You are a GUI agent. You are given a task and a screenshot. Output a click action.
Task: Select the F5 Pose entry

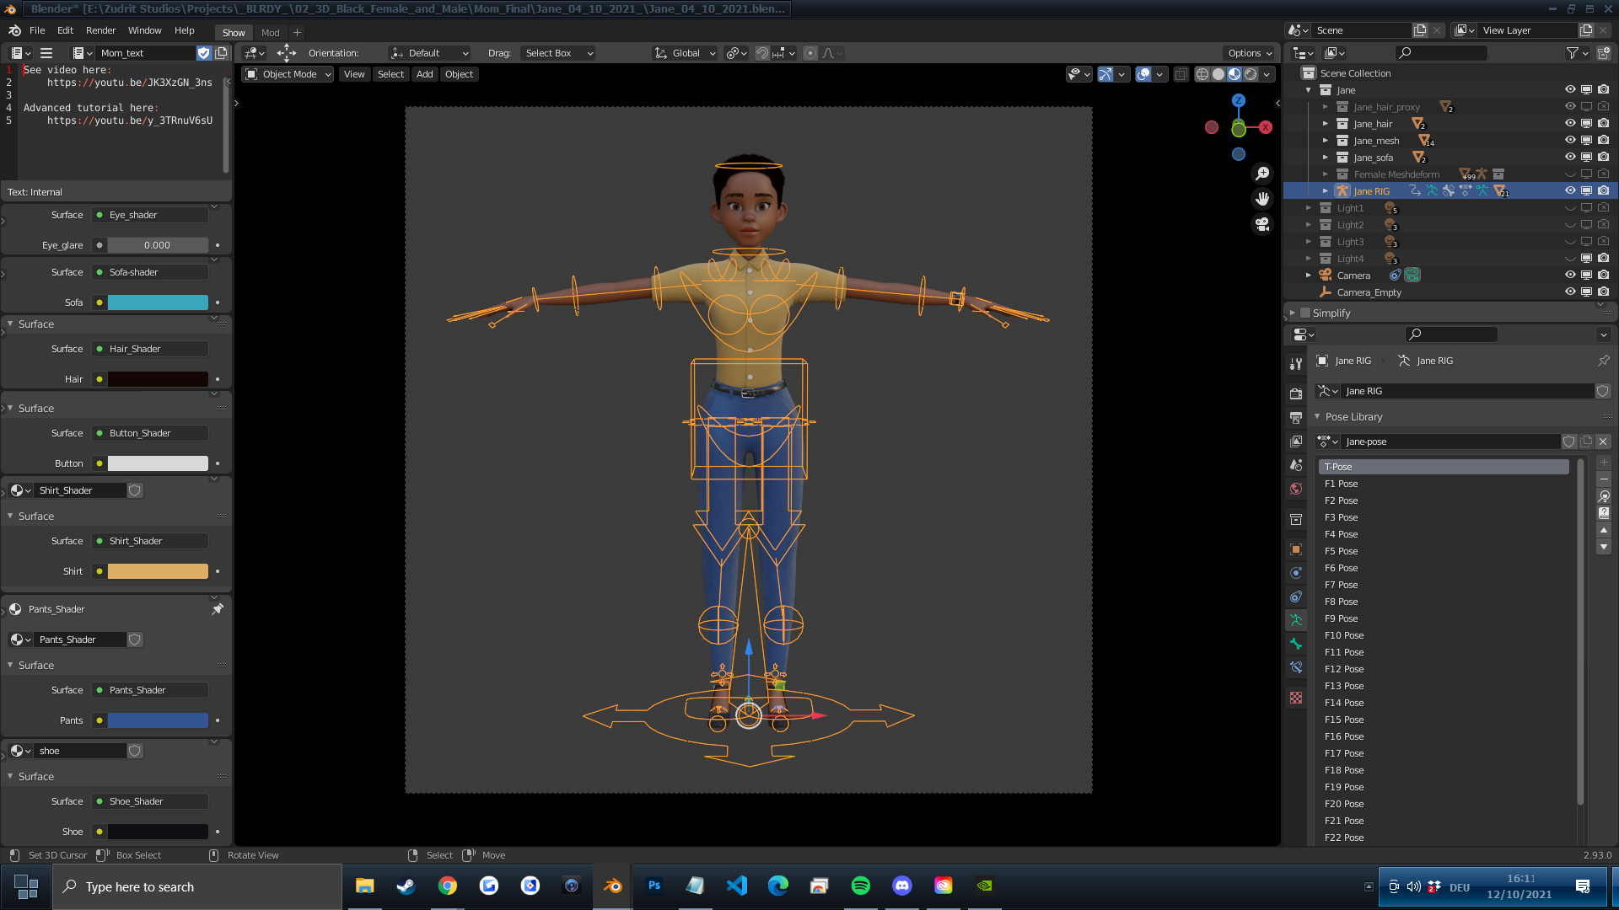point(1341,551)
